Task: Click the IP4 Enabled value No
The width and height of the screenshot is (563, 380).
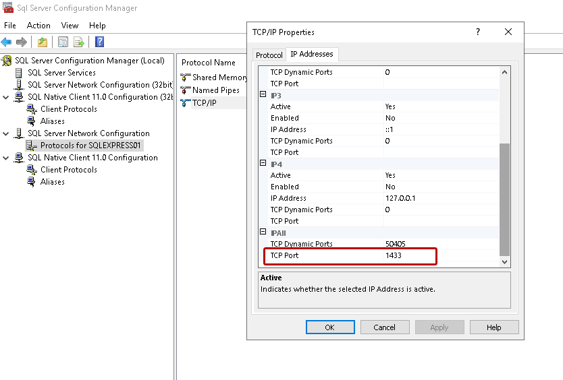Action: [390, 187]
